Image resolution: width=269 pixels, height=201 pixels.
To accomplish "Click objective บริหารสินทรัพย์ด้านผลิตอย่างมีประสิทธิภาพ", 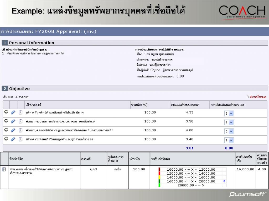I will coord(55,112).
